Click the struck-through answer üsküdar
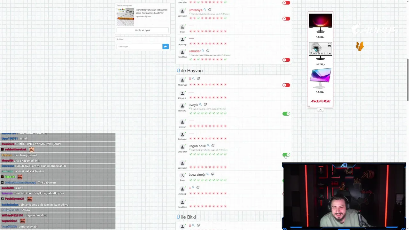409x230 pixels. tap(195, 51)
